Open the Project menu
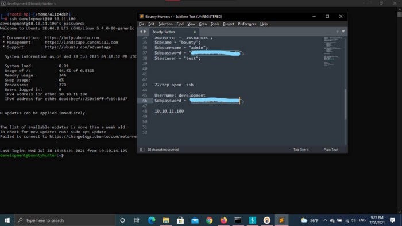The width and height of the screenshot is (402, 226). pyautogui.click(x=229, y=24)
